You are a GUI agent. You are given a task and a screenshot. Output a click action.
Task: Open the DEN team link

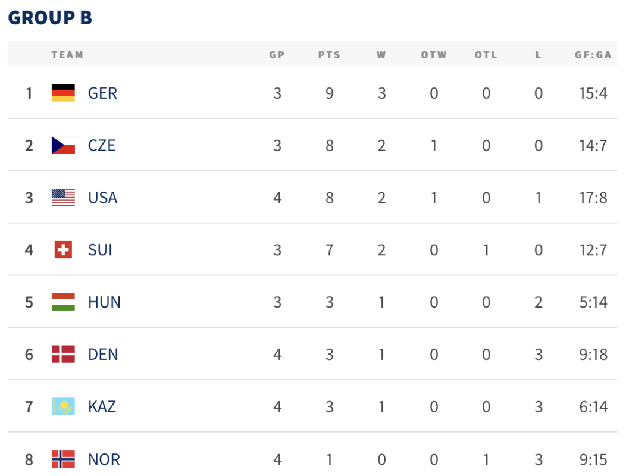pyautogui.click(x=103, y=355)
